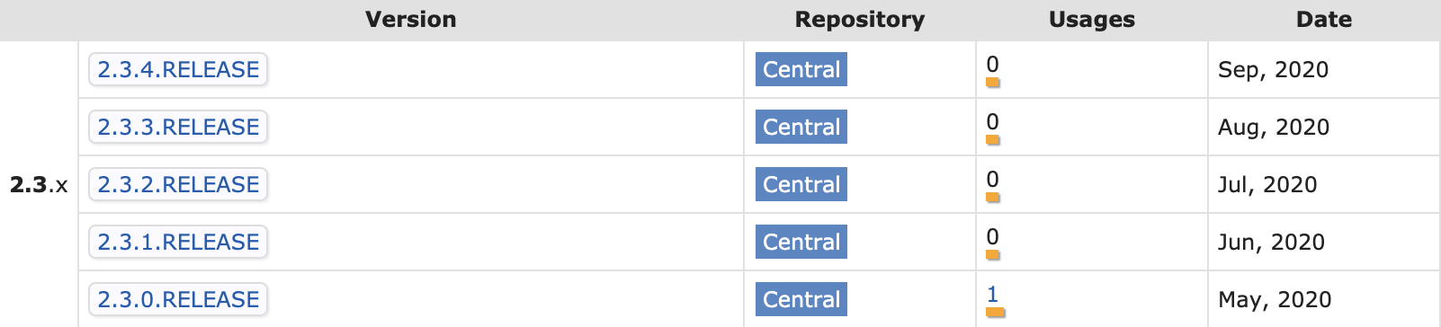The height and width of the screenshot is (327, 1441).
Task: Click Central badge for 2.3.2.RELEASE
Action: (x=801, y=184)
